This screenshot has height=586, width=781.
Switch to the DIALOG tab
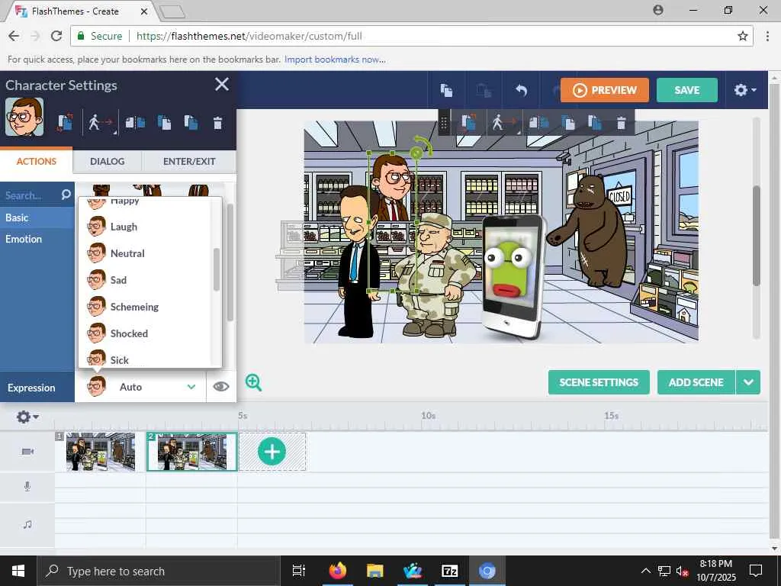107,162
